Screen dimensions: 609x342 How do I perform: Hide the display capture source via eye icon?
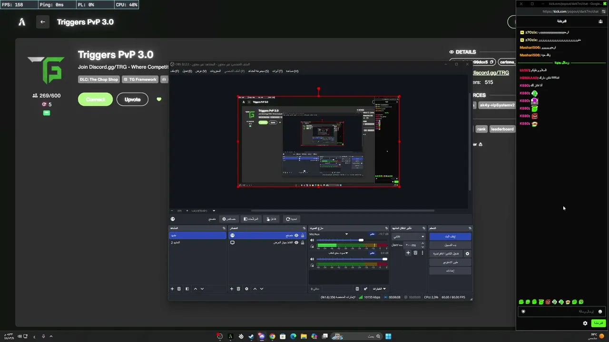click(x=296, y=243)
